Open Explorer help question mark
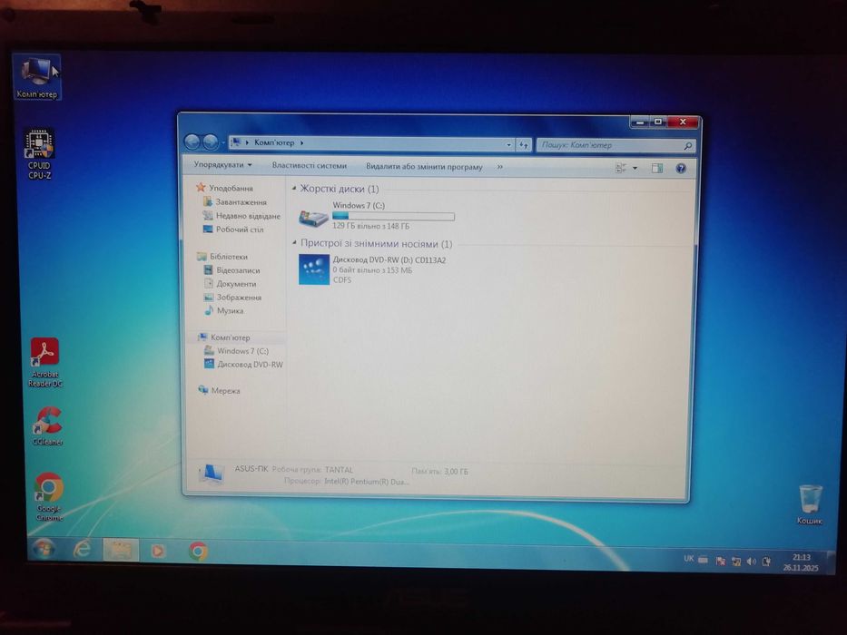Image resolution: width=847 pixels, height=635 pixels. (x=681, y=169)
